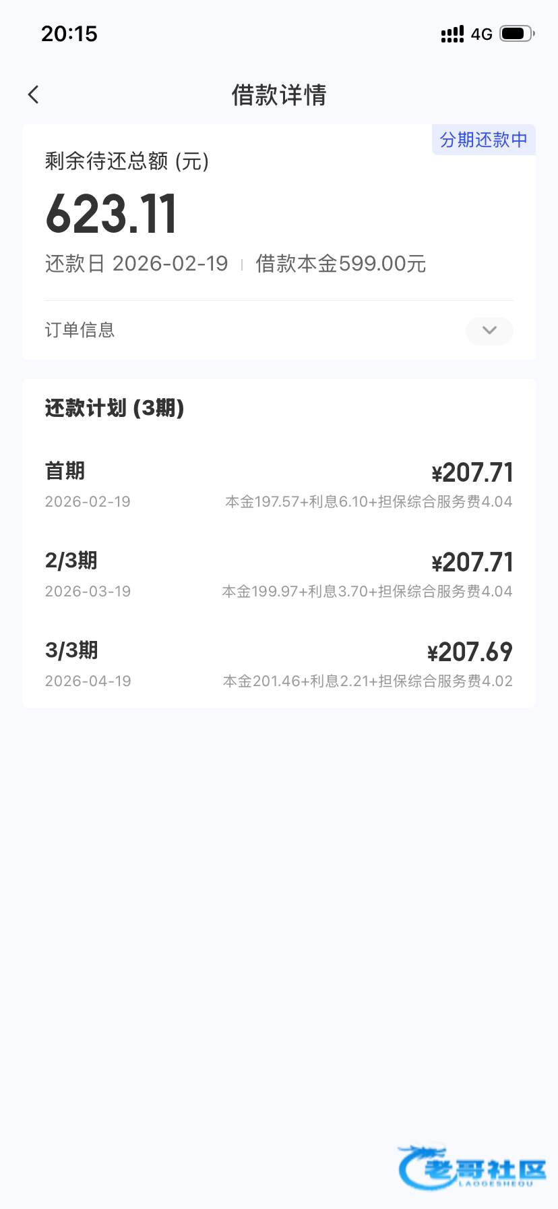Expand the 订单信息 chevron

point(489,331)
